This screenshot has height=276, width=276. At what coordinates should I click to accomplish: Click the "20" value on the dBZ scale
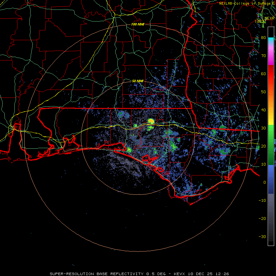click(x=263, y=146)
